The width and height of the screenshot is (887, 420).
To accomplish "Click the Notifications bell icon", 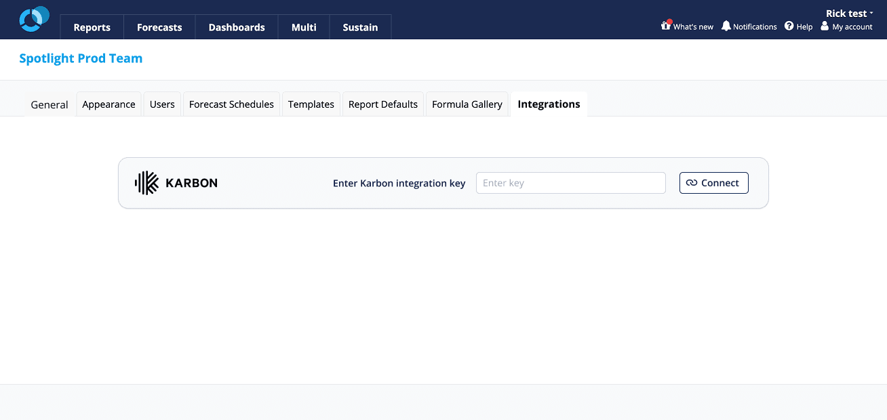I will click(x=726, y=26).
